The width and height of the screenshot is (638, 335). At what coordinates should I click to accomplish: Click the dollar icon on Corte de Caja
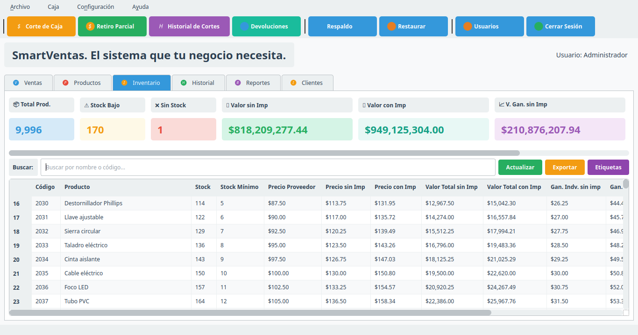(19, 27)
